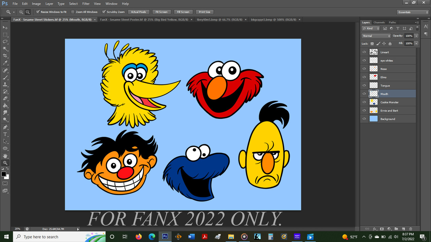Open the Essentials workspace dropdown
431x242 pixels.
(413, 12)
